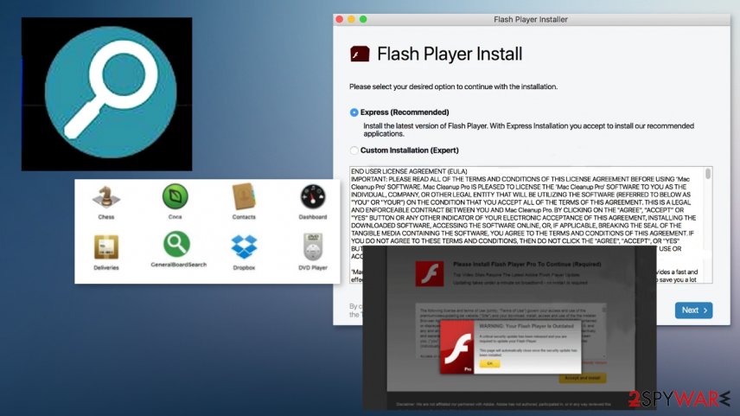Open the Dashboard app icon
Viewport: 740px width, 416px height.
click(312, 196)
